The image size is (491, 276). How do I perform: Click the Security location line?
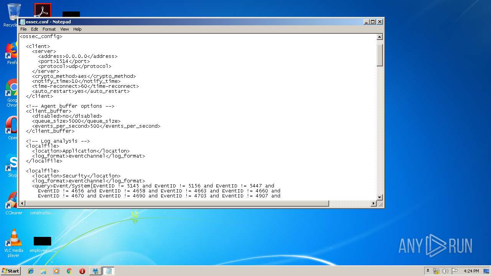pos(76,176)
